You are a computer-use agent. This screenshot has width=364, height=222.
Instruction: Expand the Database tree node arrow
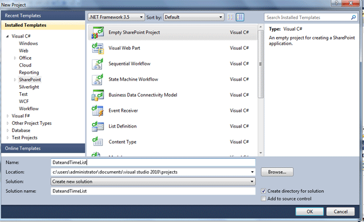click(x=8, y=130)
